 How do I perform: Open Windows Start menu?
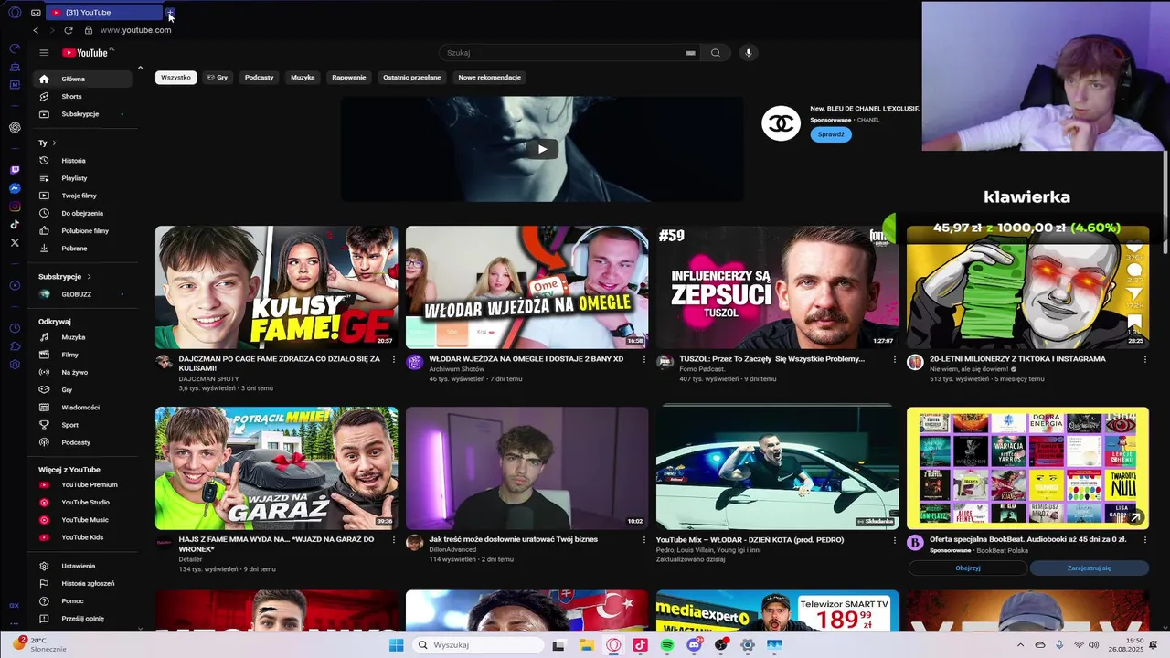tap(396, 645)
